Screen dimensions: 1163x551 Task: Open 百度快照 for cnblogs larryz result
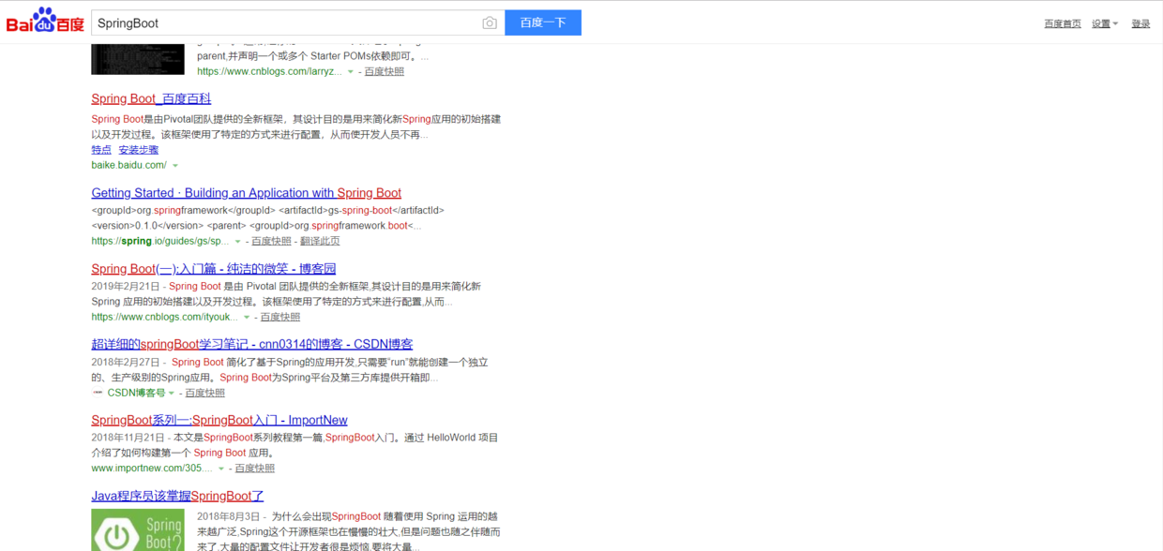[x=385, y=71]
